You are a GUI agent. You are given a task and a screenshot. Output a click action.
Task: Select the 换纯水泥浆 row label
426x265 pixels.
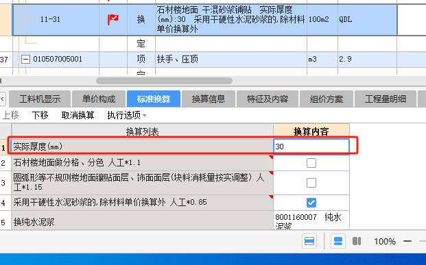143,220
